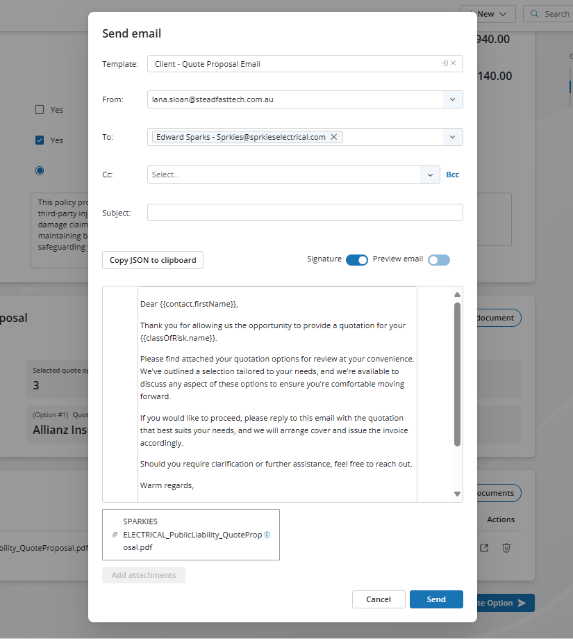This screenshot has height=639, width=573.
Task: Turn off the Signature toggle
Action: pyautogui.click(x=357, y=260)
